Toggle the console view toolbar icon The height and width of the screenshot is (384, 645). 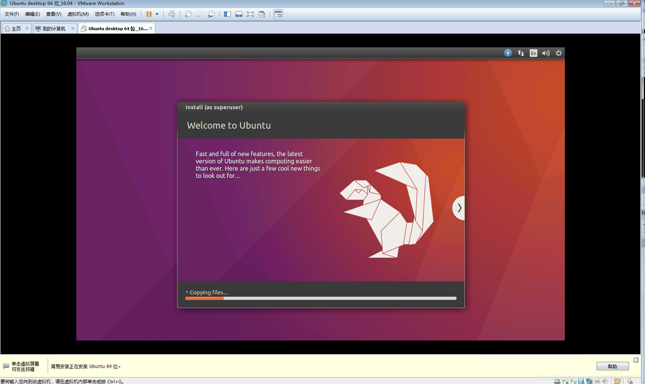point(278,14)
